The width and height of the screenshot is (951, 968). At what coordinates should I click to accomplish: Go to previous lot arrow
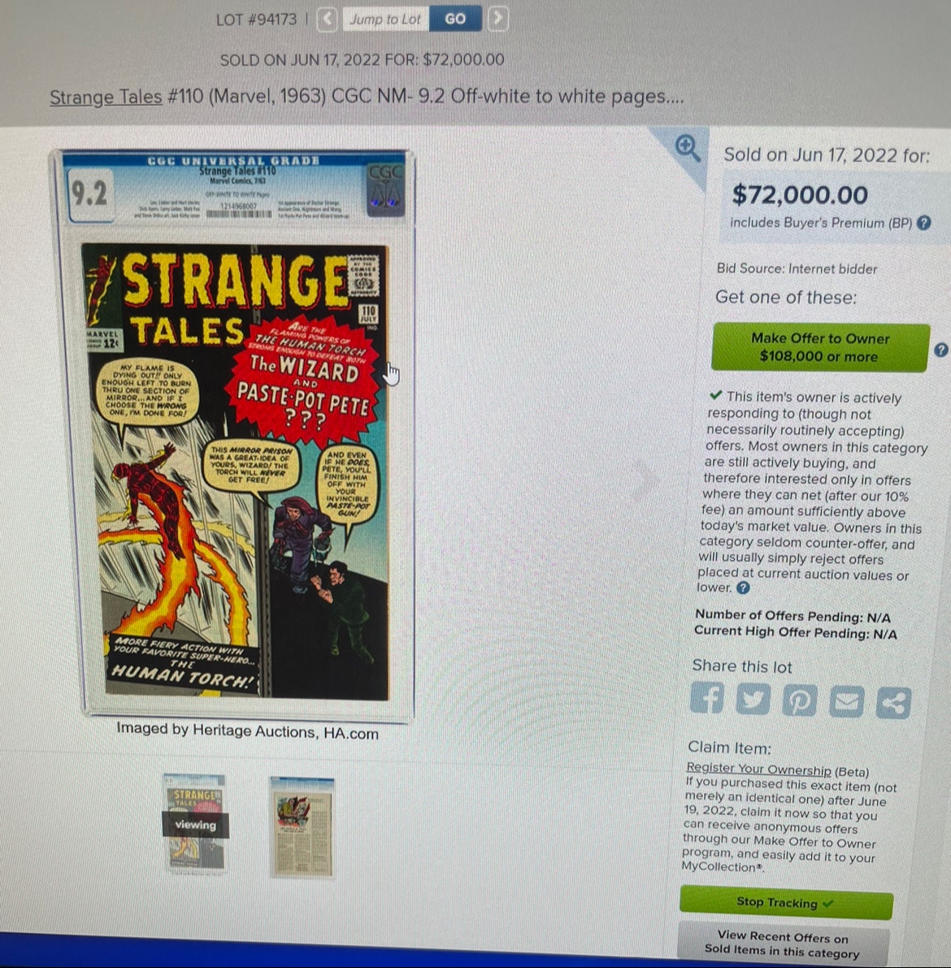(328, 20)
